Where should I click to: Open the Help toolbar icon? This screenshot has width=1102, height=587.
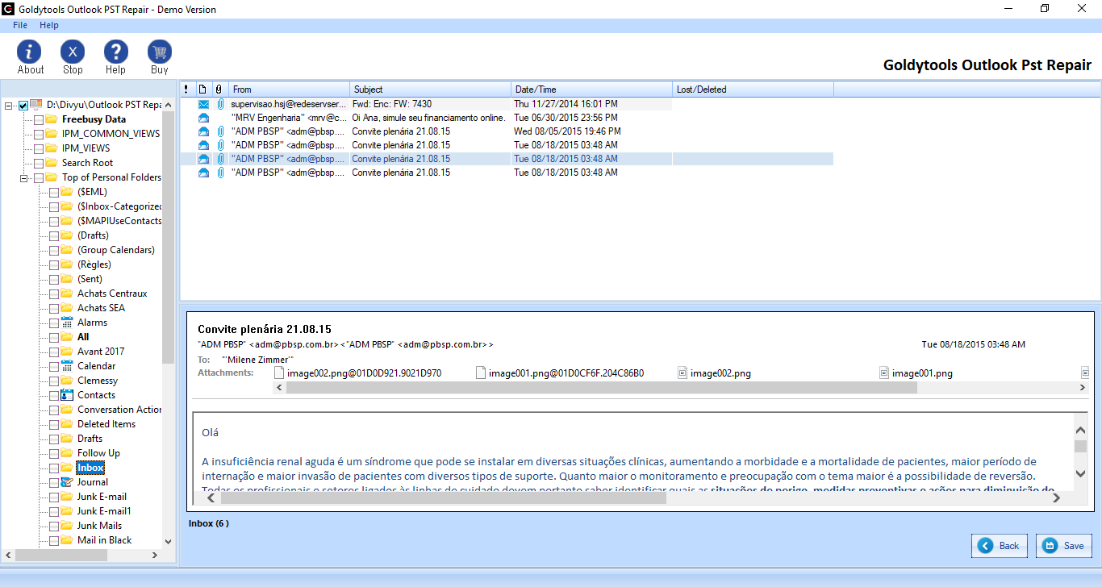(x=116, y=52)
